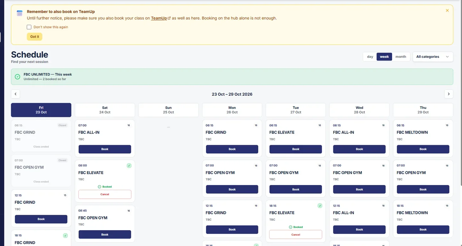The image size is (462, 246).
Task: Switch to the day view
Action: 370,57
